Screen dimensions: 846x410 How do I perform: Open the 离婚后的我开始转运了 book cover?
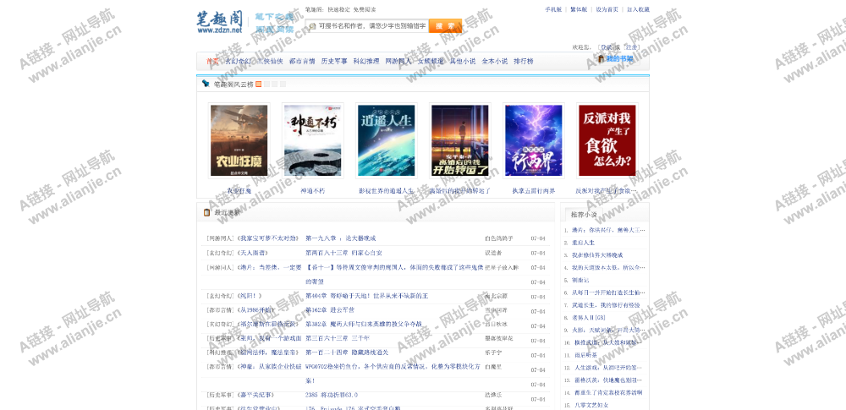(x=459, y=140)
